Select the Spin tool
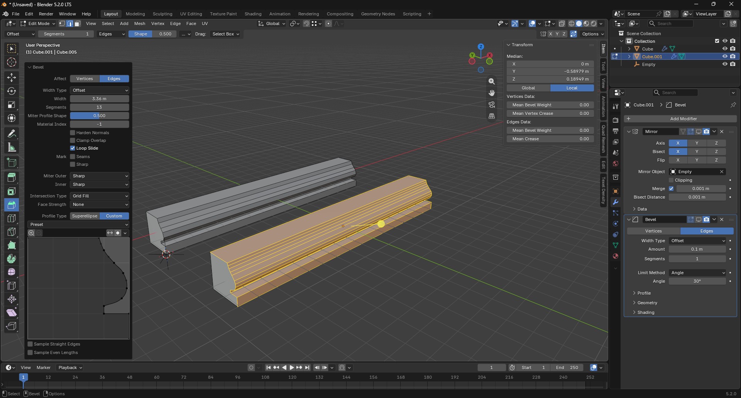The height and width of the screenshot is (398, 741). 12,259
